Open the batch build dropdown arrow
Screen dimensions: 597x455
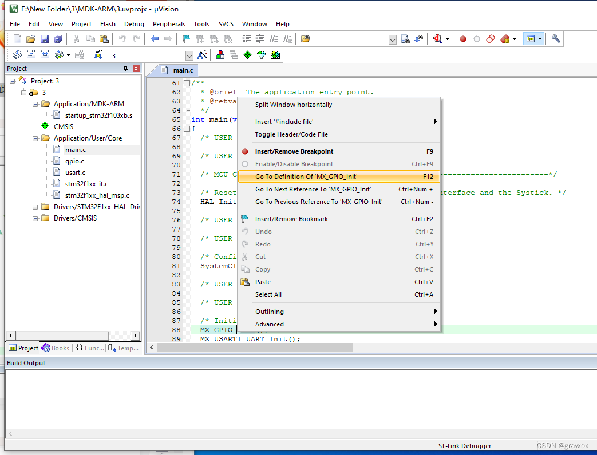(x=68, y=55)
